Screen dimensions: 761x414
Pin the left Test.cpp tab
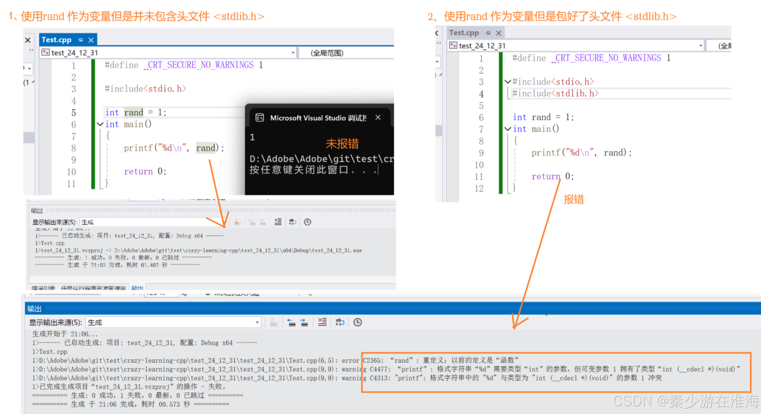pos(80,40)
